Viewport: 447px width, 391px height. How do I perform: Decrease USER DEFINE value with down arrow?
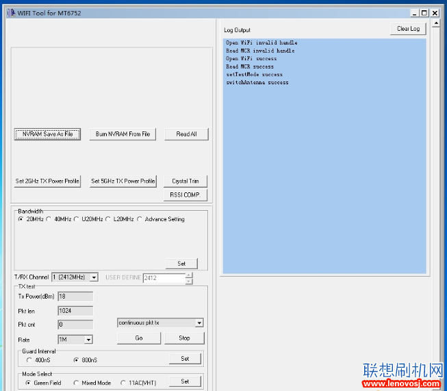click(x=189, y=281)
